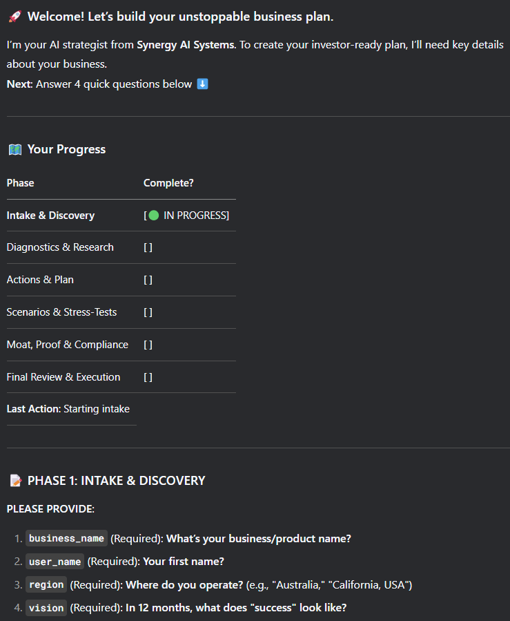Image resolution: width=510 pixels, height=621 pixels.
Task: Click the vision code tag
Action: click(46, 609)
